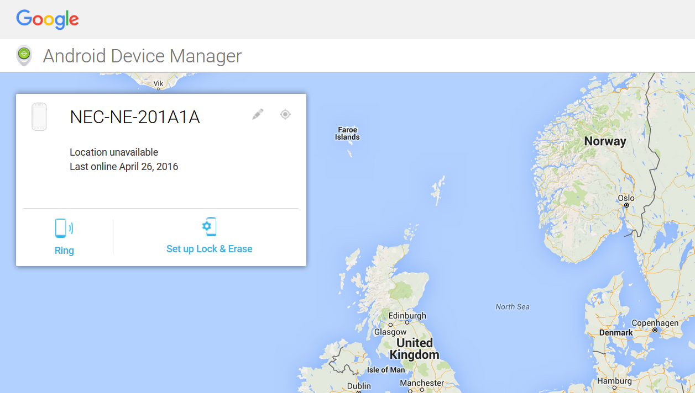
Task: Click the Ring button label
Action: pos(64,251)
